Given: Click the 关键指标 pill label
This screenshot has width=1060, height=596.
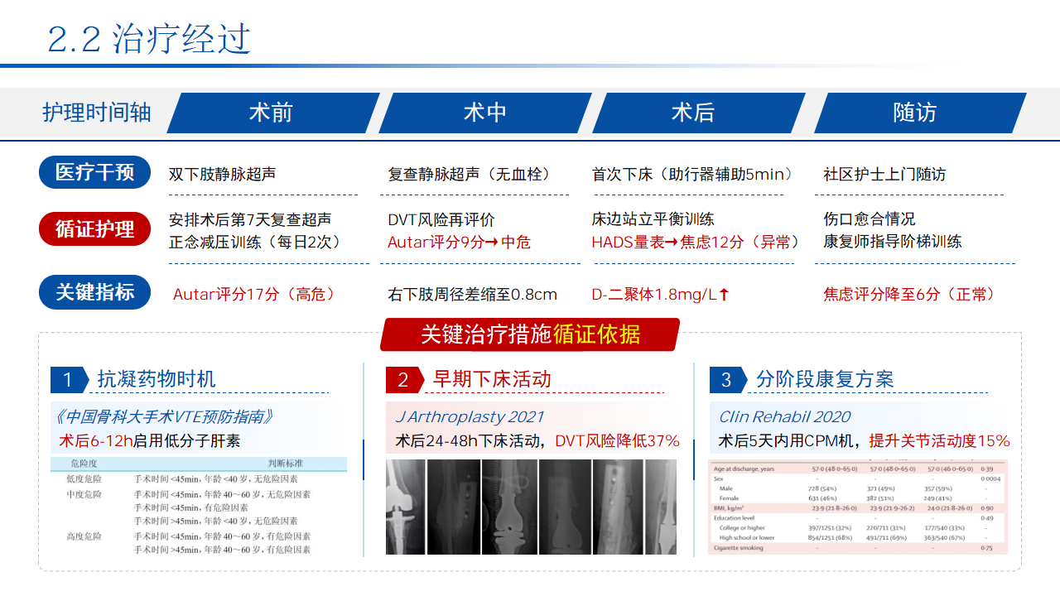Looking at the screenshot, I should [95, 292].
